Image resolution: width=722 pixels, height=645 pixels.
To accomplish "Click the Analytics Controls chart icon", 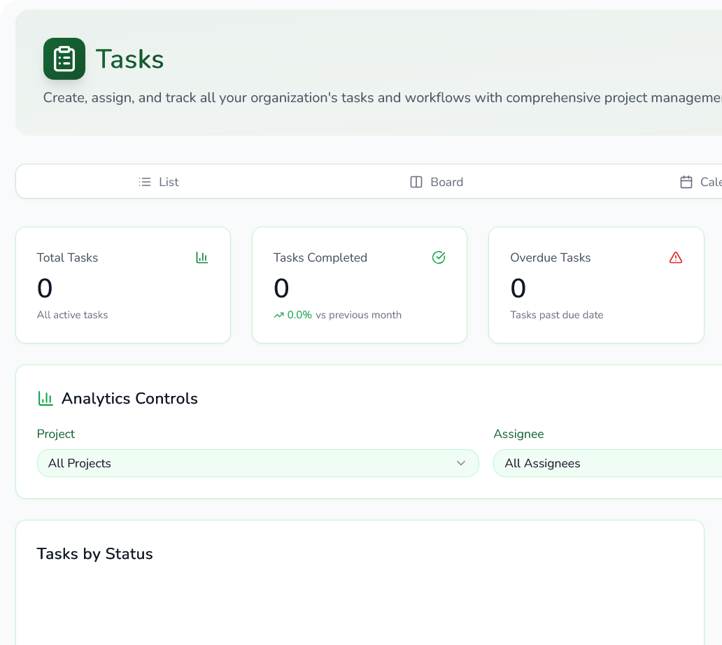I will tap(45, 398).
